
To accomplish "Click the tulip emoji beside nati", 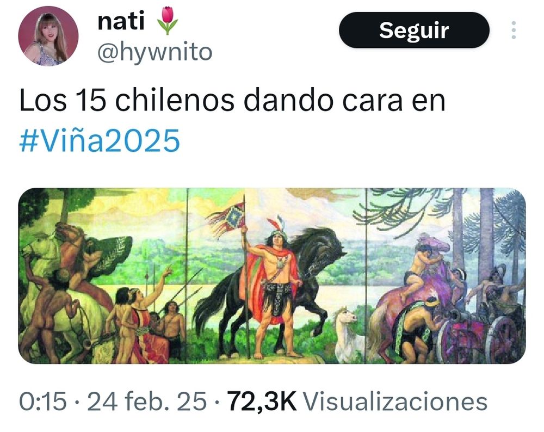I will click(x=168, y=21).
